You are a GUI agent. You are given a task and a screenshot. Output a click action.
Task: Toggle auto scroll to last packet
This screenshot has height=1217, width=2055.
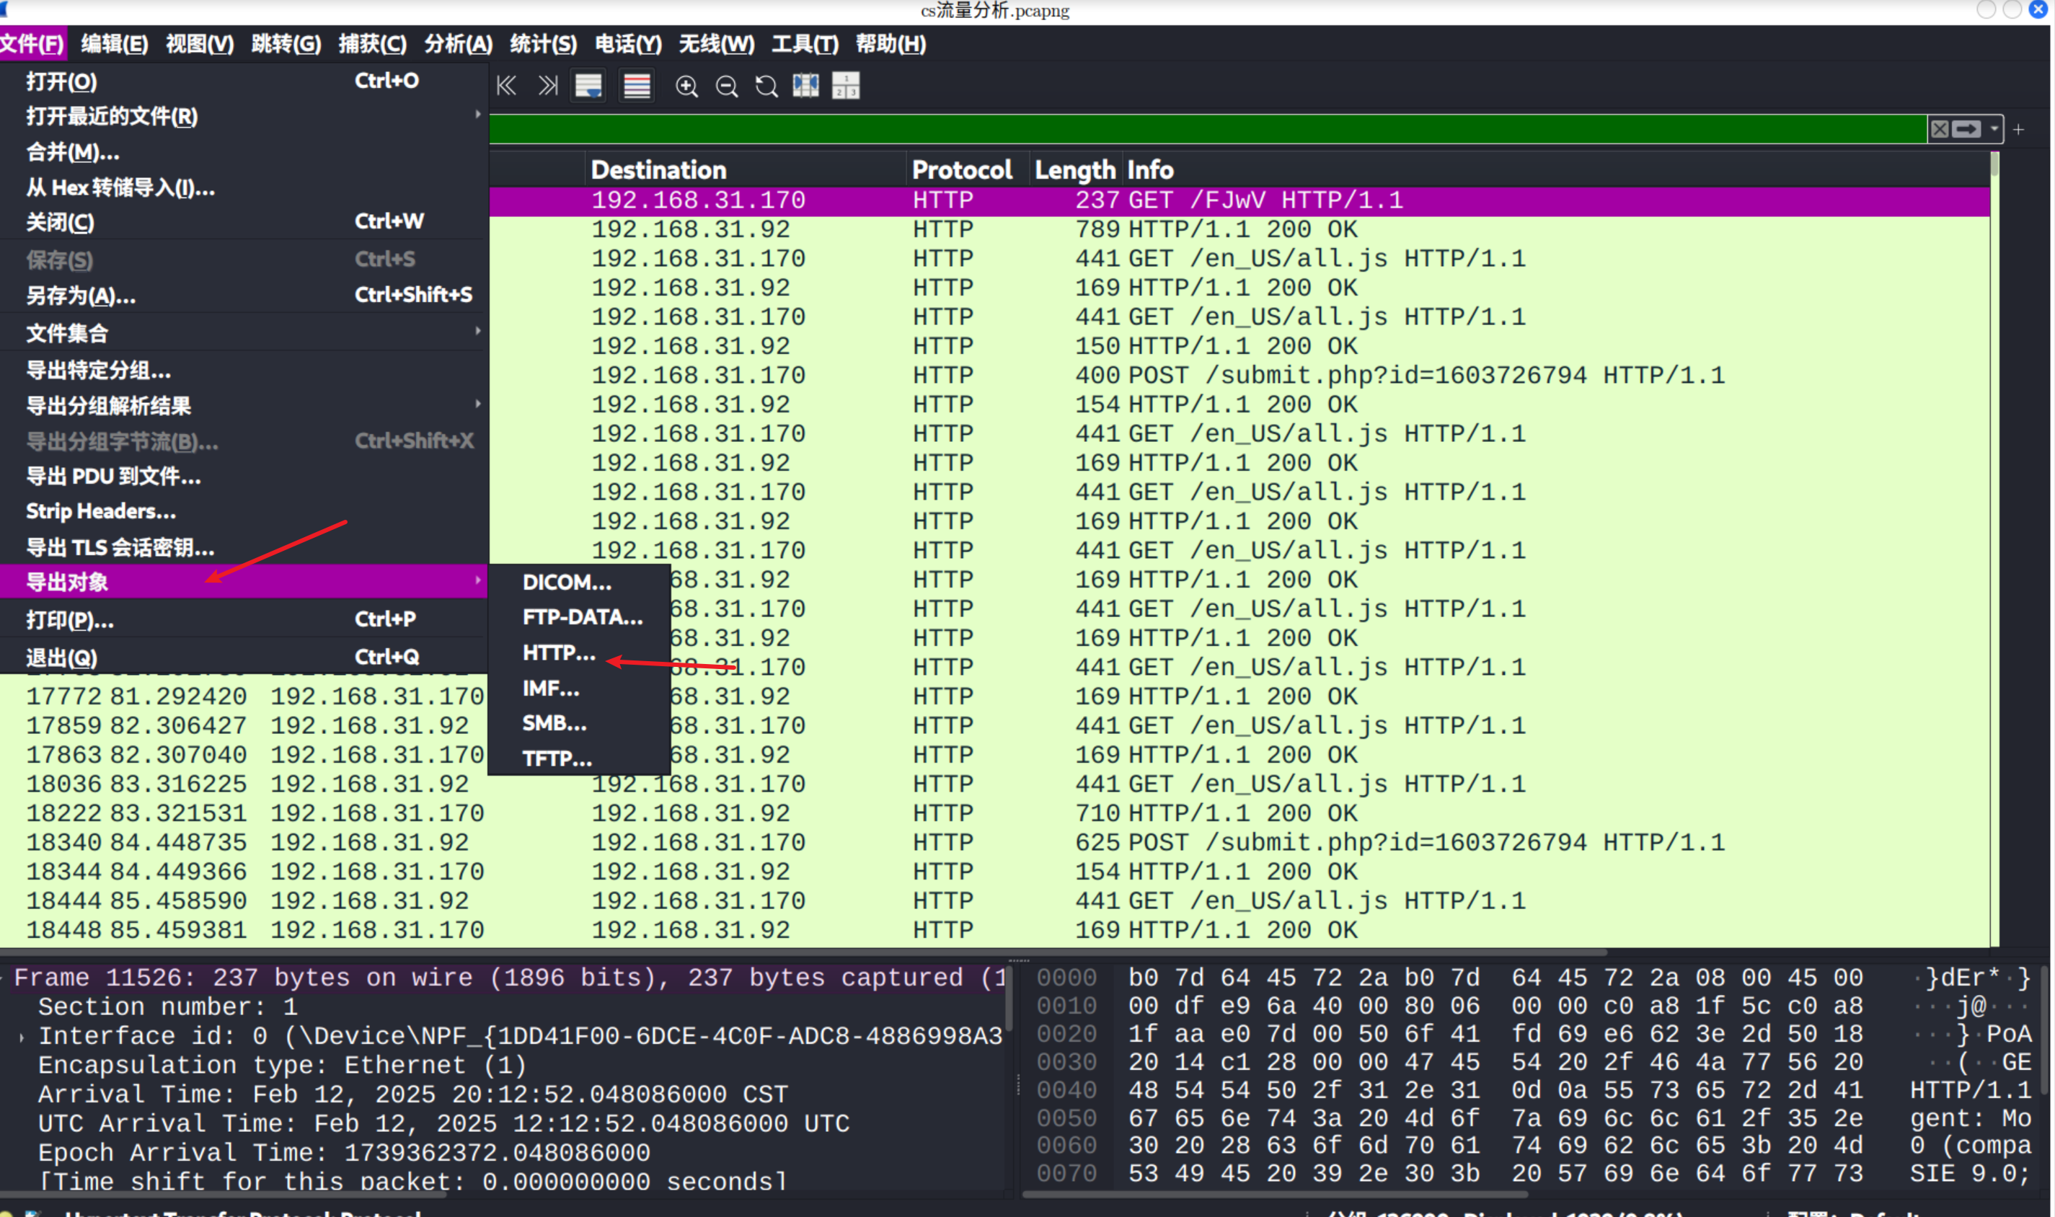(x=589, y=85)
